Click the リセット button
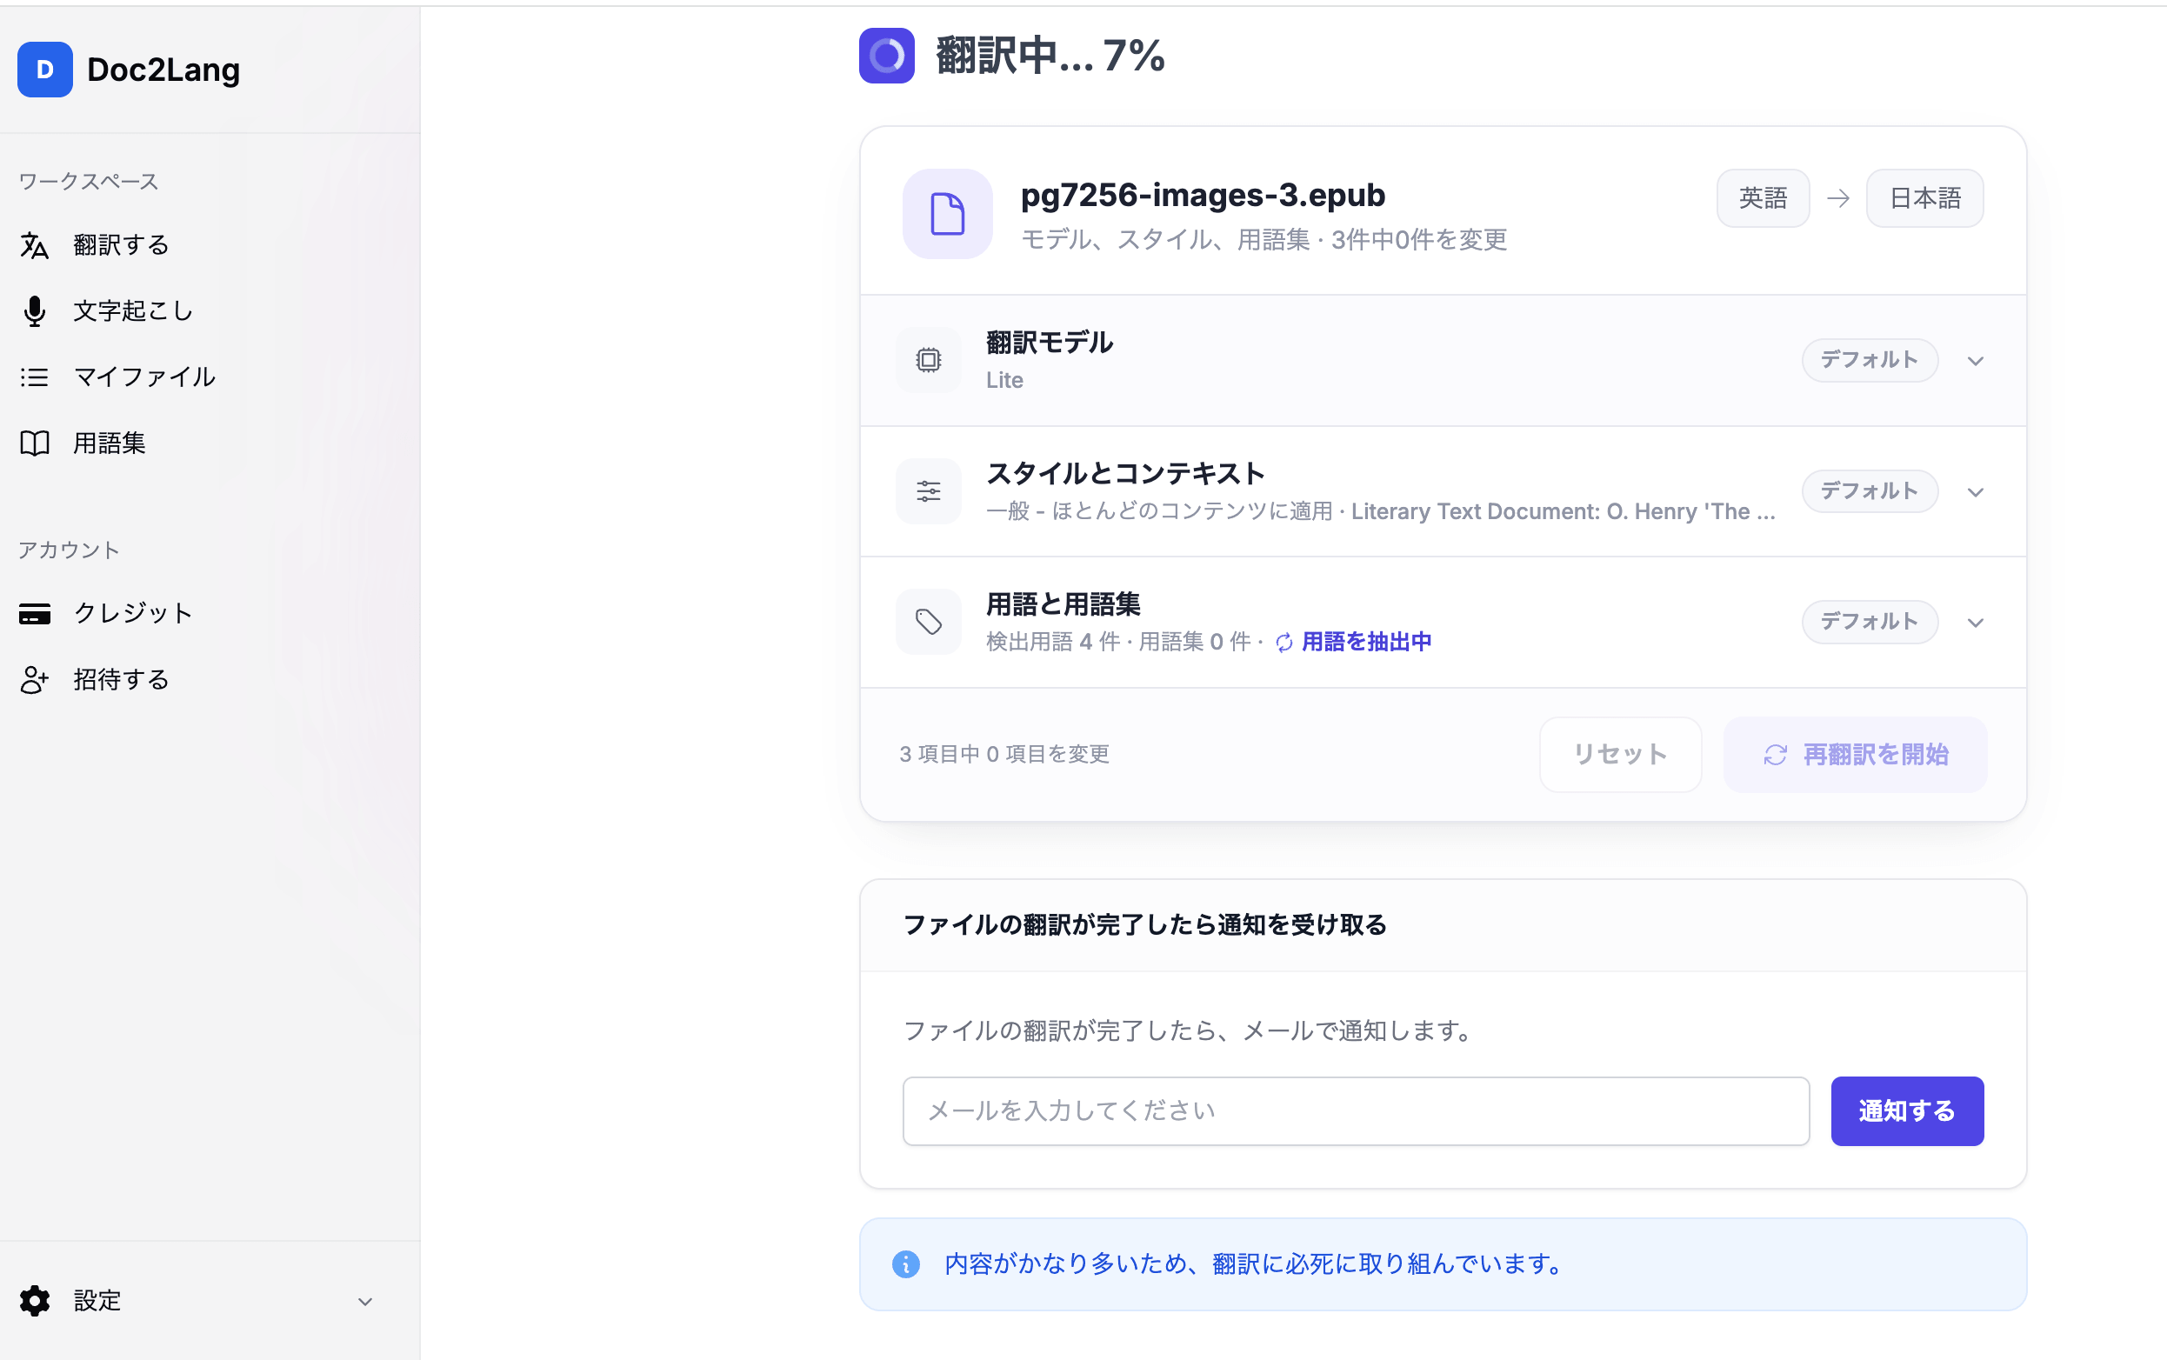This screenshot has height=1360, width=2167. point(1620,754)
